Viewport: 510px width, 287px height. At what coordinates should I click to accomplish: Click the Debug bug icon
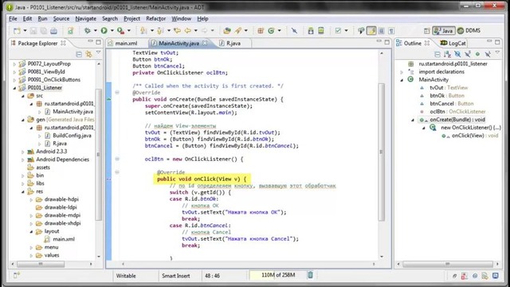(88, 30)
